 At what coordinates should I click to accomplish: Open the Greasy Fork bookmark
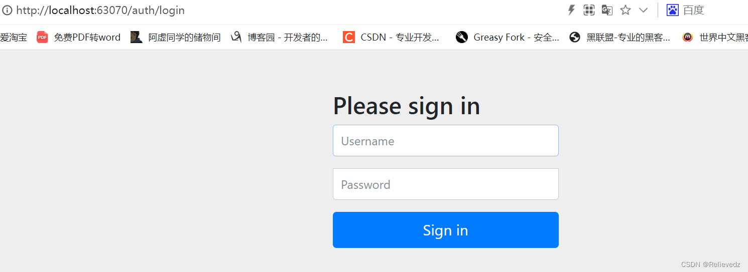point(508,37)
